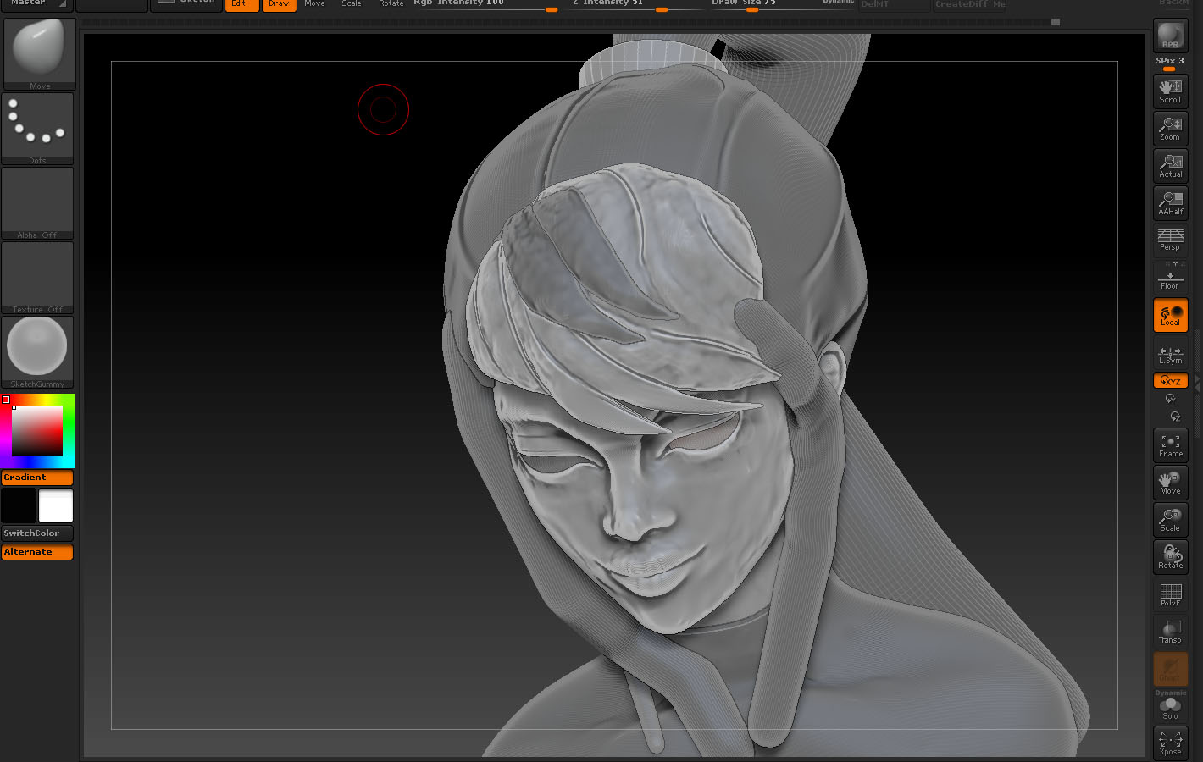1203x762 pixels.
Task: Enable Transp transparency mode
Action: pyautogui.click(x=1170, y=630)
